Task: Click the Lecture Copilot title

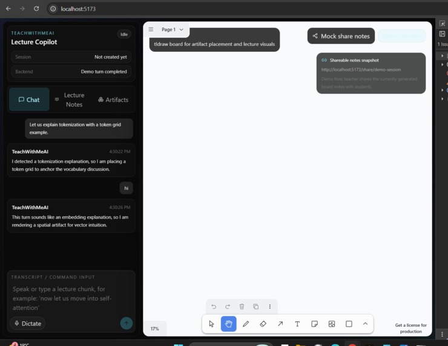Action: click(x=34, y=42)
